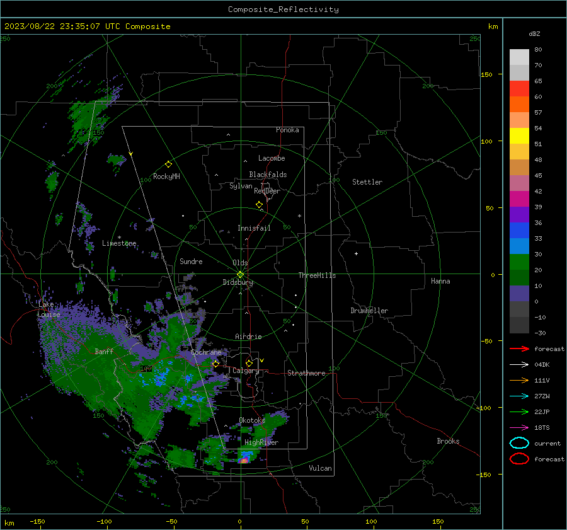
Task: Select the Sundre label
Action: click(x=191, y=261)
